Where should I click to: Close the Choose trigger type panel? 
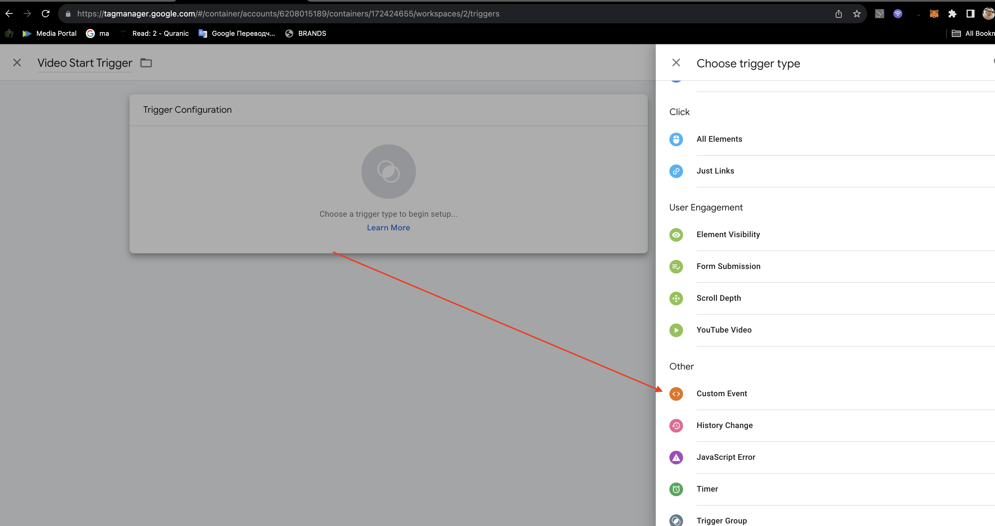[x=676, y=62]
